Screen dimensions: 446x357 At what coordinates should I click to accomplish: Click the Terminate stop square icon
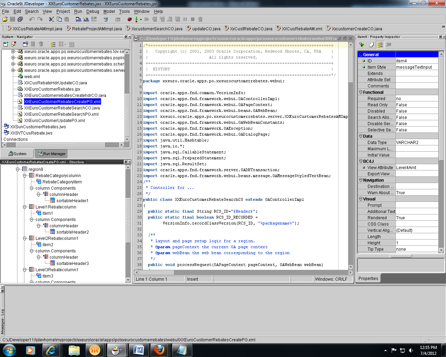[193, 19]
